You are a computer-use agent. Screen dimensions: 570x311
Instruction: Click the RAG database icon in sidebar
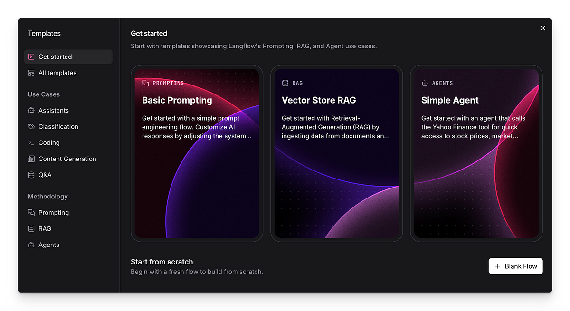[31, 229]
